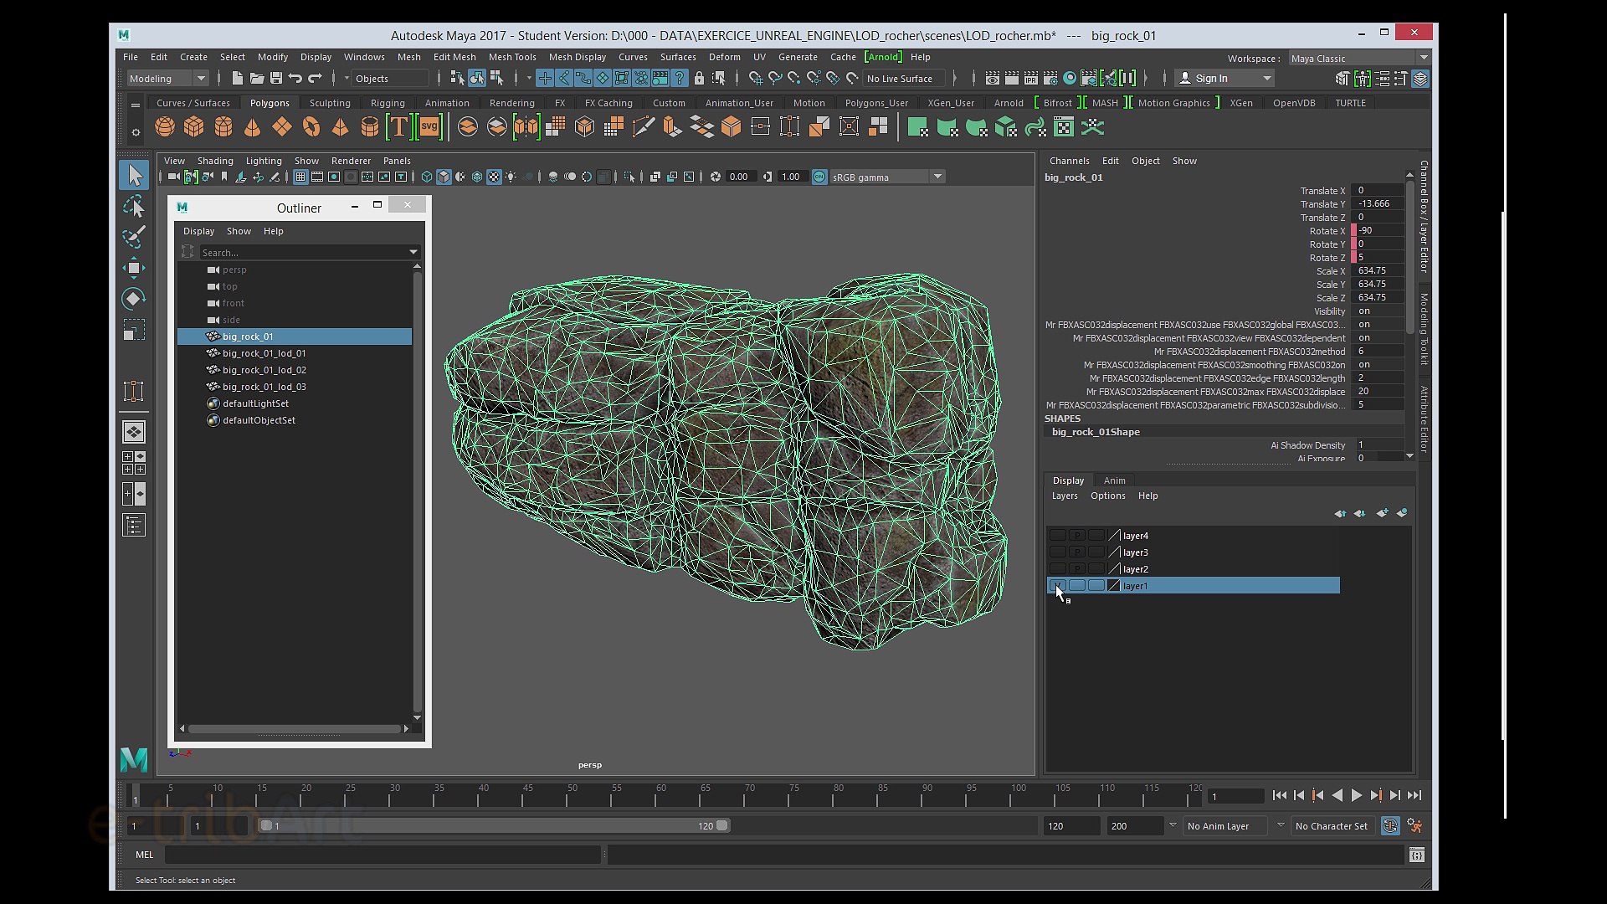Click the redo arrow icon
1607x904 pixels.
tap(316, 79)
